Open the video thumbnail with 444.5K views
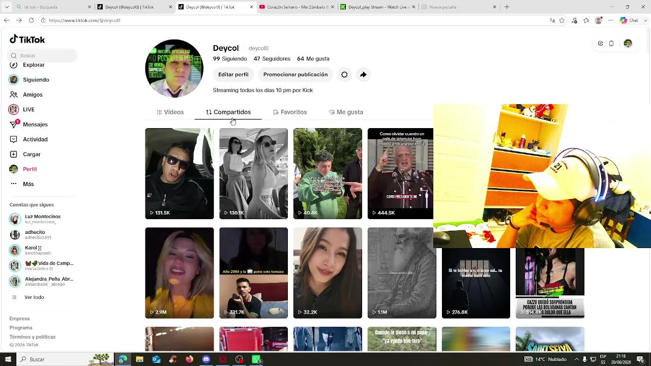 400,174
